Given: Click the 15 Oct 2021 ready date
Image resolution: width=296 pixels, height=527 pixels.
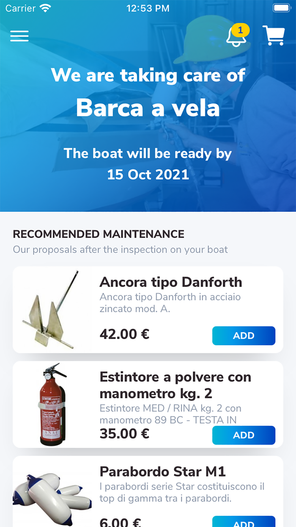Looking at the screenshot, I should click(148, 175).
